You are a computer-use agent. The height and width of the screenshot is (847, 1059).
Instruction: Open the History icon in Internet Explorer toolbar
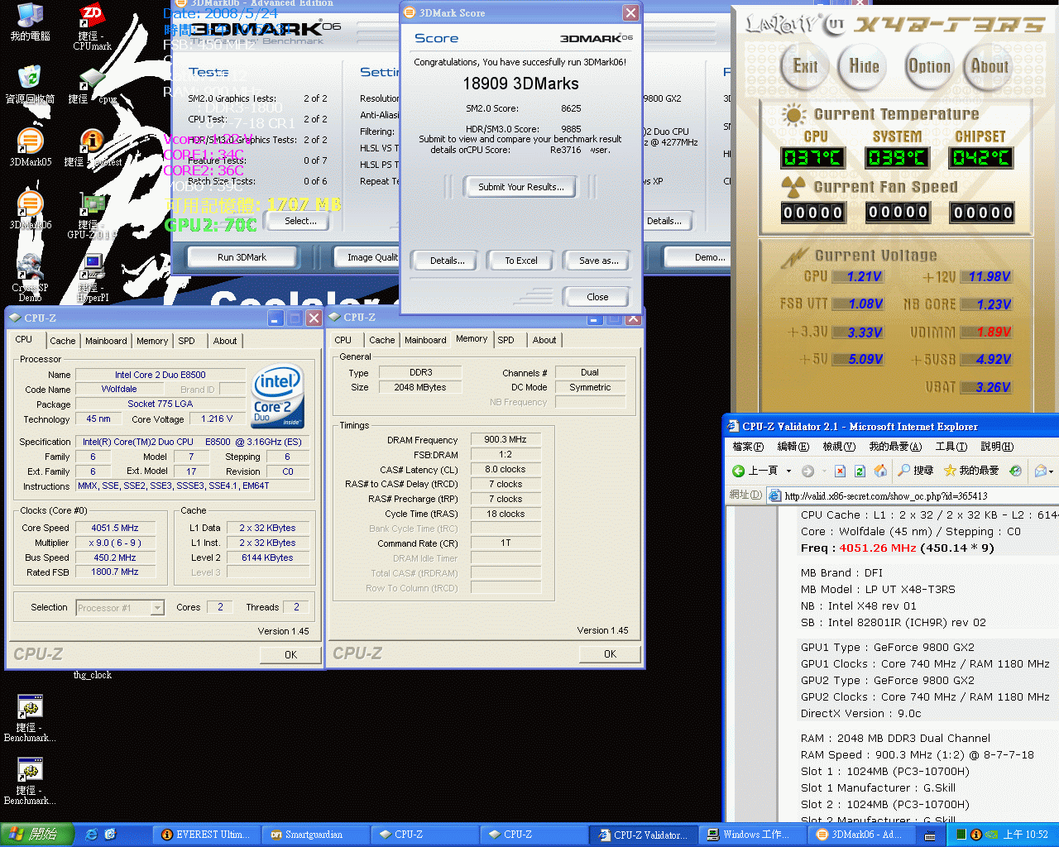[x=1015, y=471]
